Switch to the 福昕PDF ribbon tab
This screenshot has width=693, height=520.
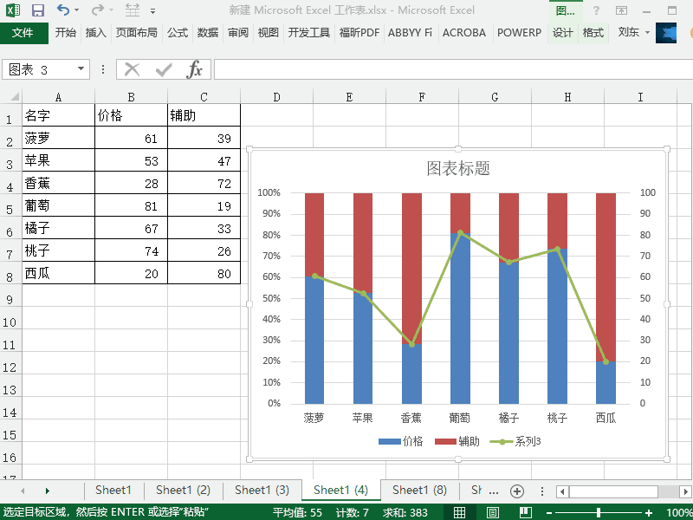(359, 32)
